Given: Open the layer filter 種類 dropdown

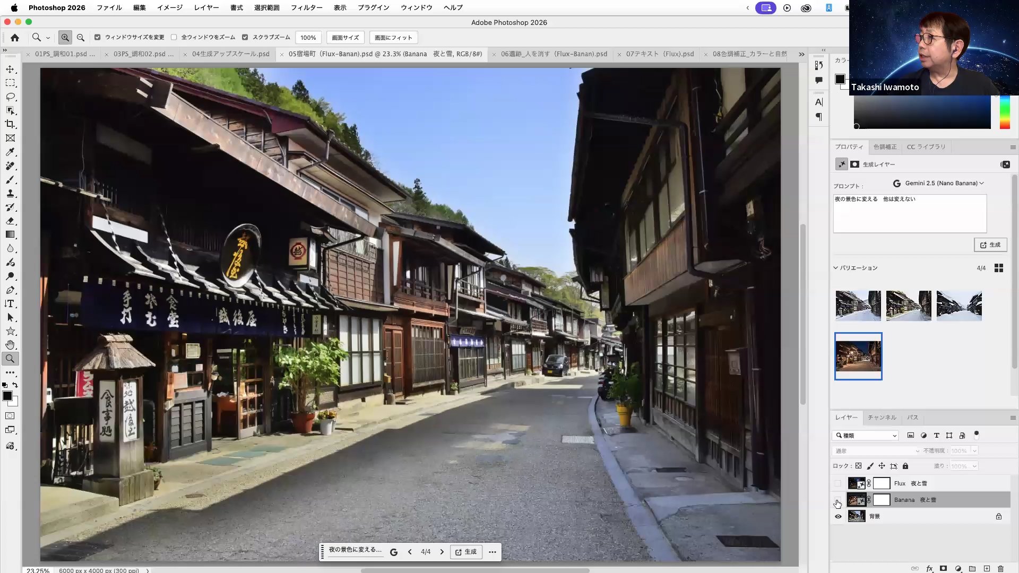Looking at the screenshot, I should tap(865, 436).
